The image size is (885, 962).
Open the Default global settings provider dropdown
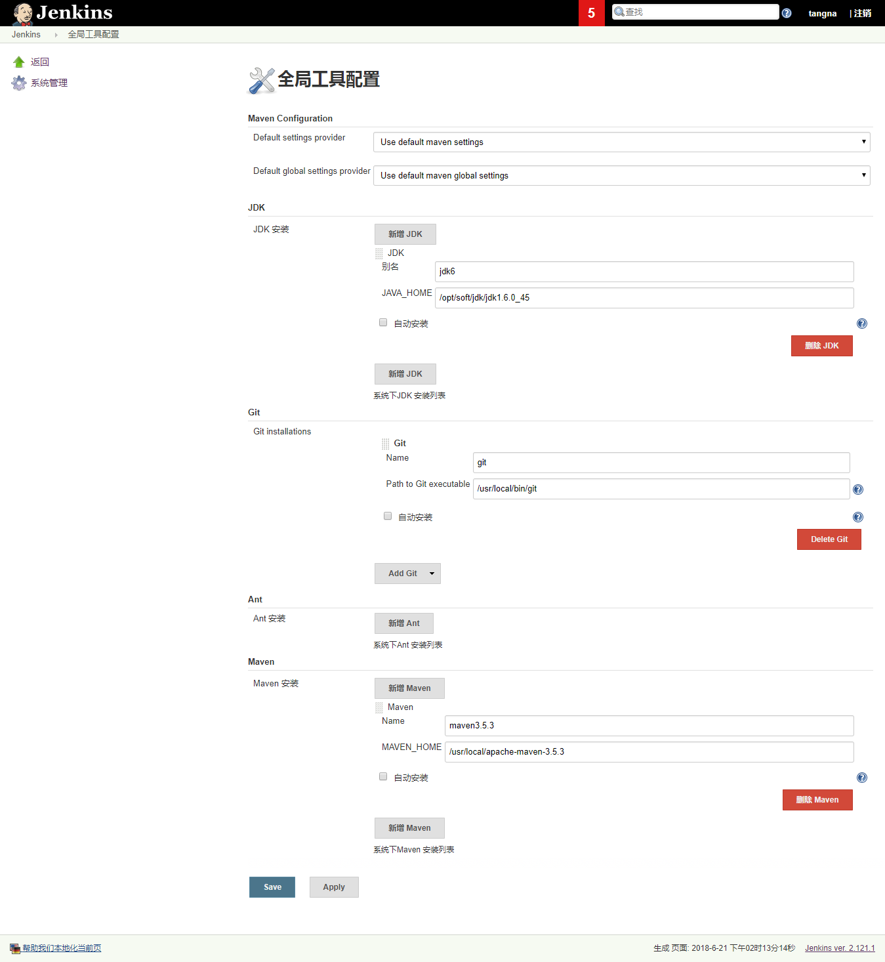pyautogui.click(x=622, y=175)
